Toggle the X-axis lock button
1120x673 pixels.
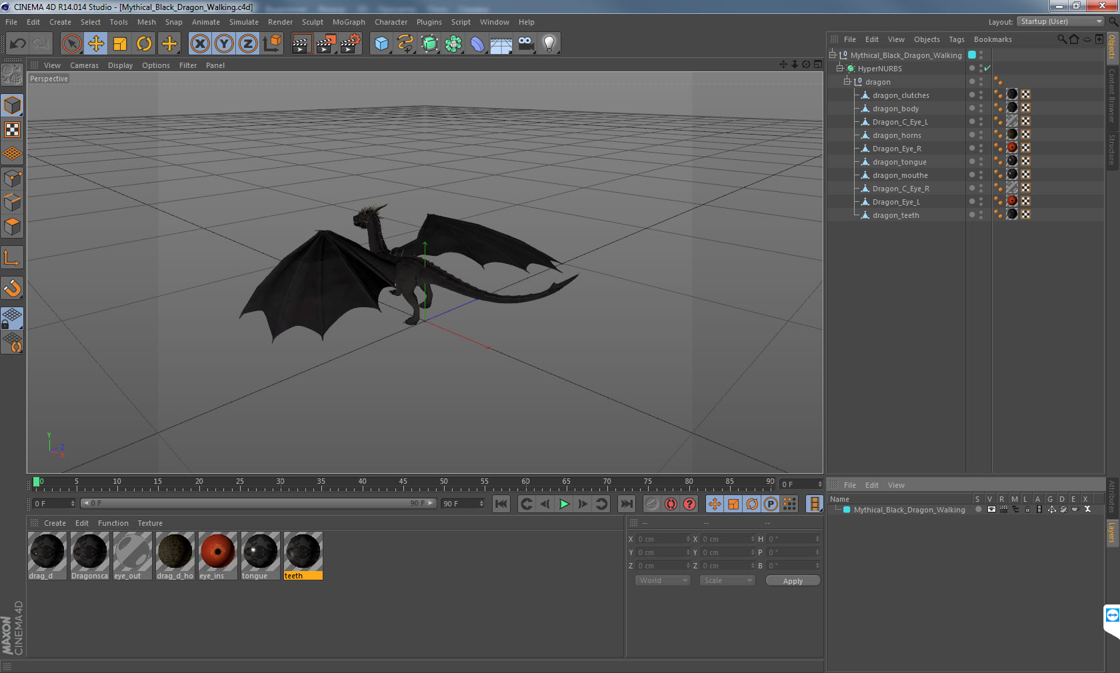click(199, 44)
